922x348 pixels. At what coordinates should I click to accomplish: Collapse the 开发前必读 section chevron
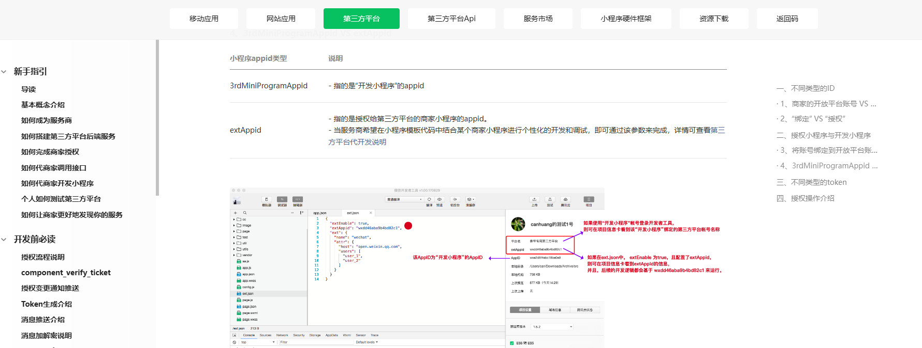pos(4,240)
